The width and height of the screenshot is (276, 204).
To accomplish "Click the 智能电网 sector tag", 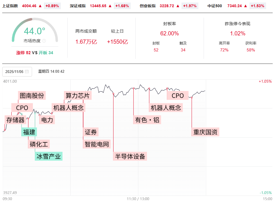I will click(97, 144).
